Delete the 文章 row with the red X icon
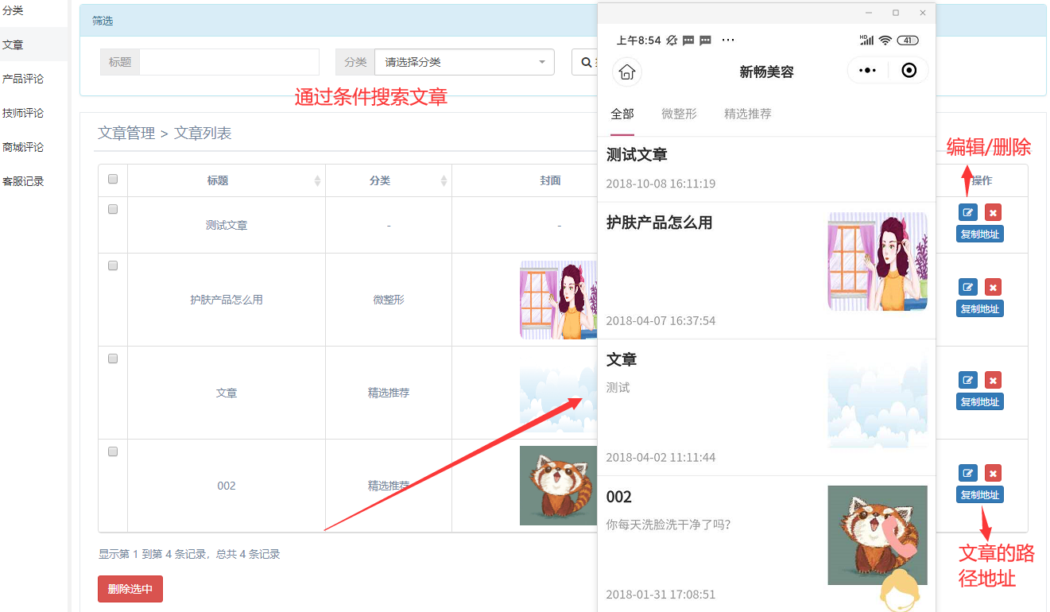This screenshot has width=1050, height=612. point(993,380)
